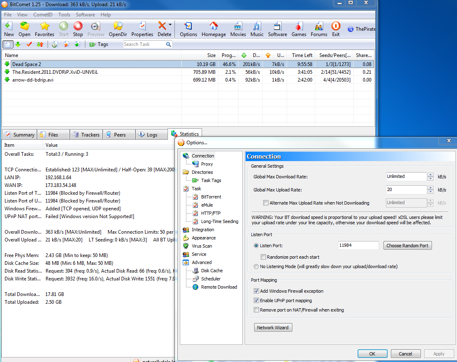The height and width of the screenshot is (362, 457).
Task: Select the arrow-dd-bdrip.avi task row
Action: click(188, 80)
